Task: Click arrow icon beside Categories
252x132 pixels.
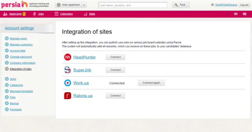Action: pos(7,85)
